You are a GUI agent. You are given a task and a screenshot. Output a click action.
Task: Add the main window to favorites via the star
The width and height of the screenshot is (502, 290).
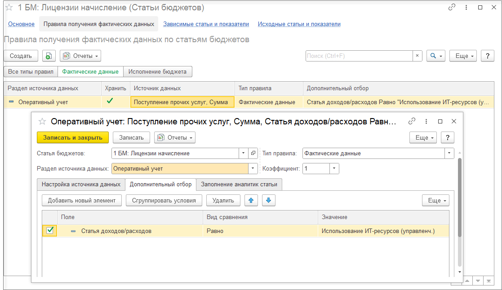pyautogui.click(x=9, y=7)
